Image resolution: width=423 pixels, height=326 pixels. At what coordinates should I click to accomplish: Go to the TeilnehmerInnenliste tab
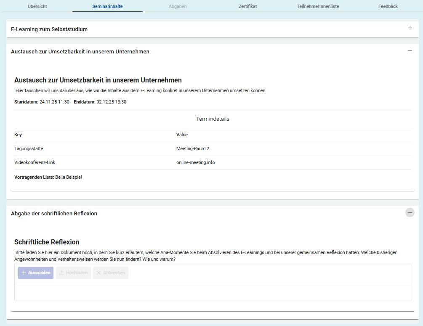[x=318, y=6]
